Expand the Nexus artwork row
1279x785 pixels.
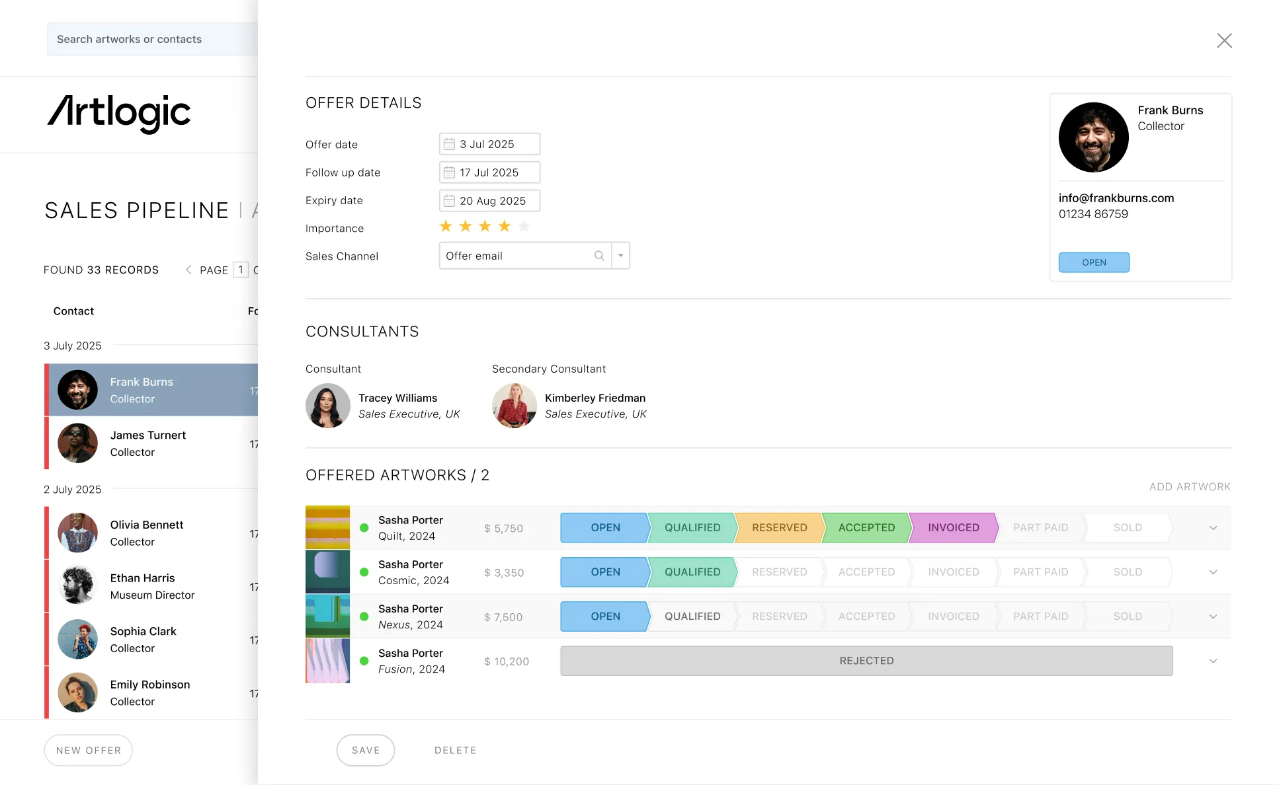(x=1213, y=617)
